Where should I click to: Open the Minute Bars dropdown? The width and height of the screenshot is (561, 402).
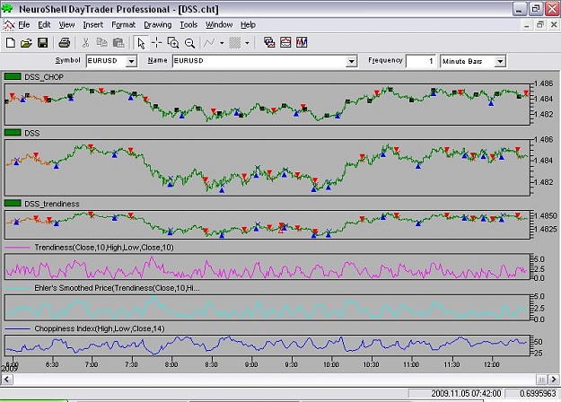(500, 61)
